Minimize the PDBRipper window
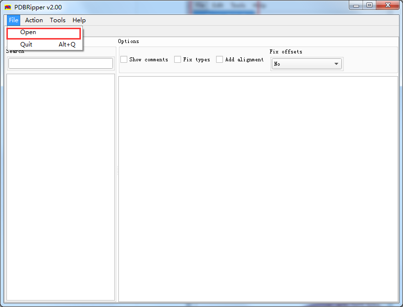Screen dimensions: 403x307 point(356,5)
